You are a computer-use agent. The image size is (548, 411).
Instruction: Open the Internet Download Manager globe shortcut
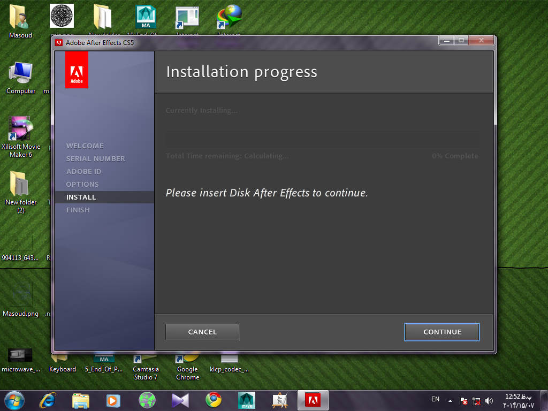[229, 17]
